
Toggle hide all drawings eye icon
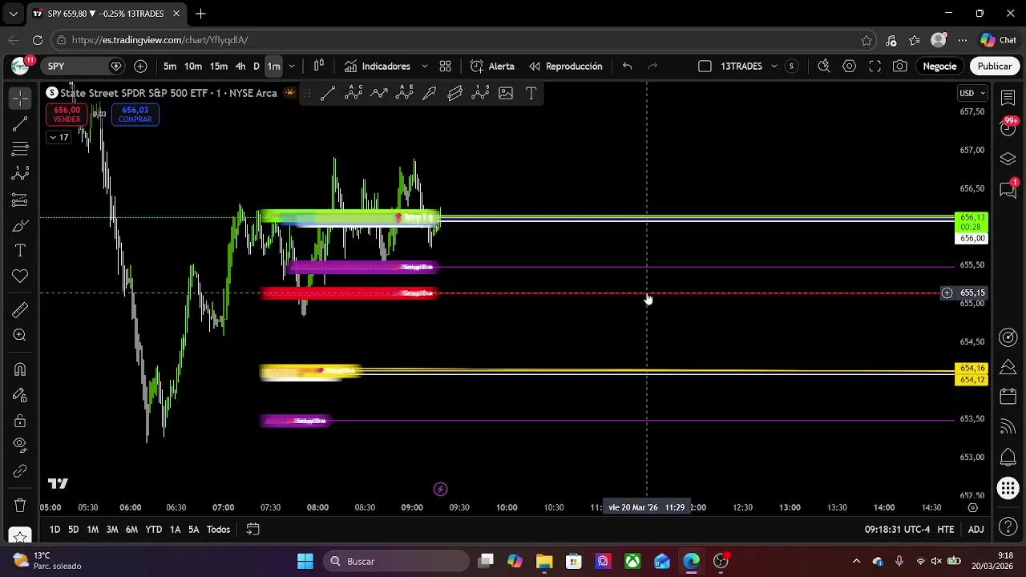(x=20, y=445)
